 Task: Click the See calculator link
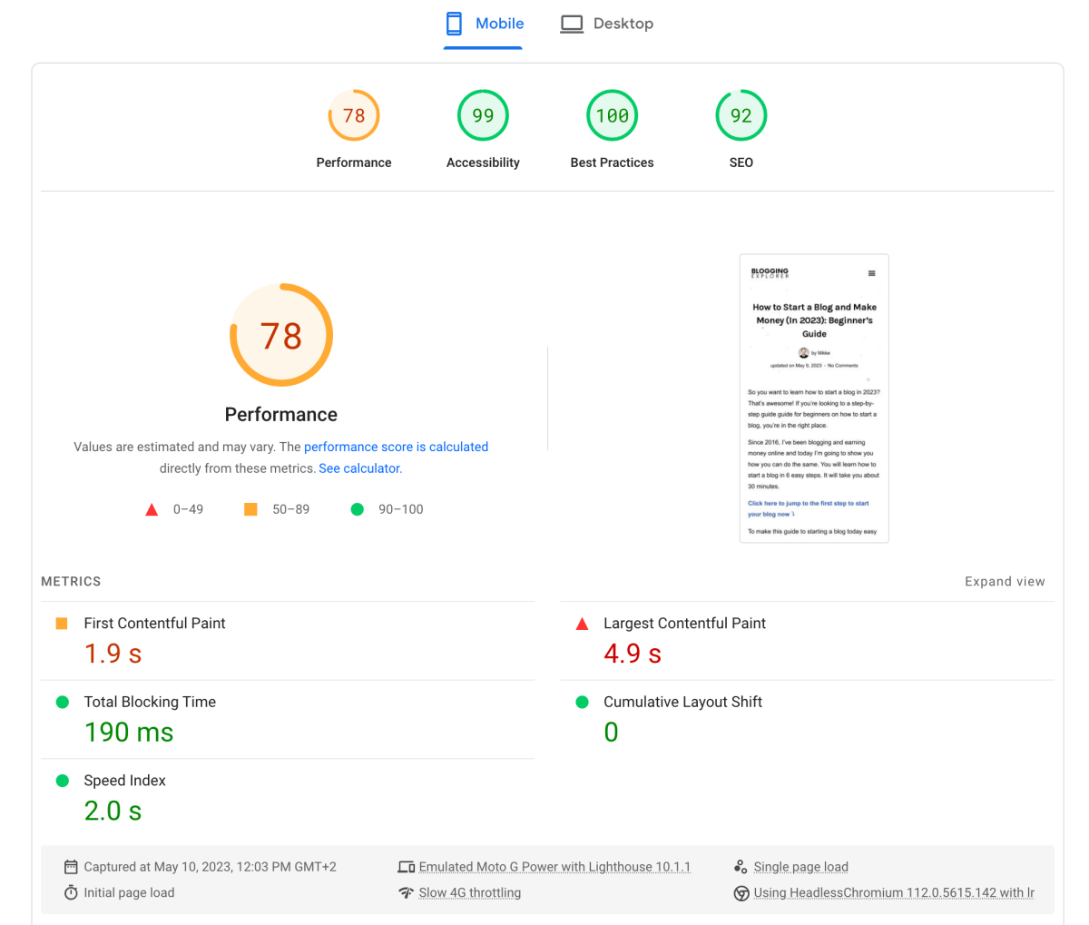coord(358,467)
